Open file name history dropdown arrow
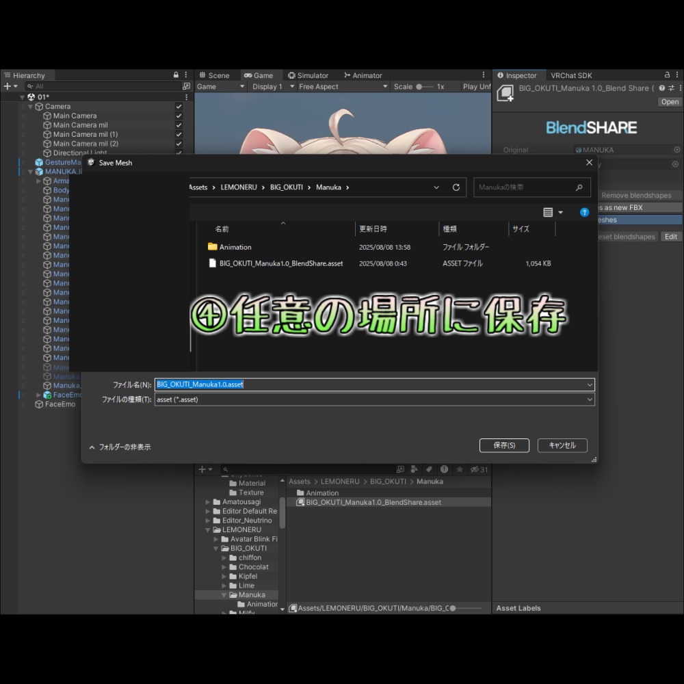The image size is (684, 684). 590,384
